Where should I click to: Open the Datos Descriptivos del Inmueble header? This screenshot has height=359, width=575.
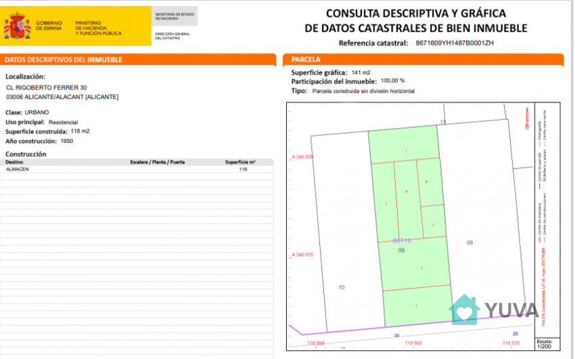64,60
